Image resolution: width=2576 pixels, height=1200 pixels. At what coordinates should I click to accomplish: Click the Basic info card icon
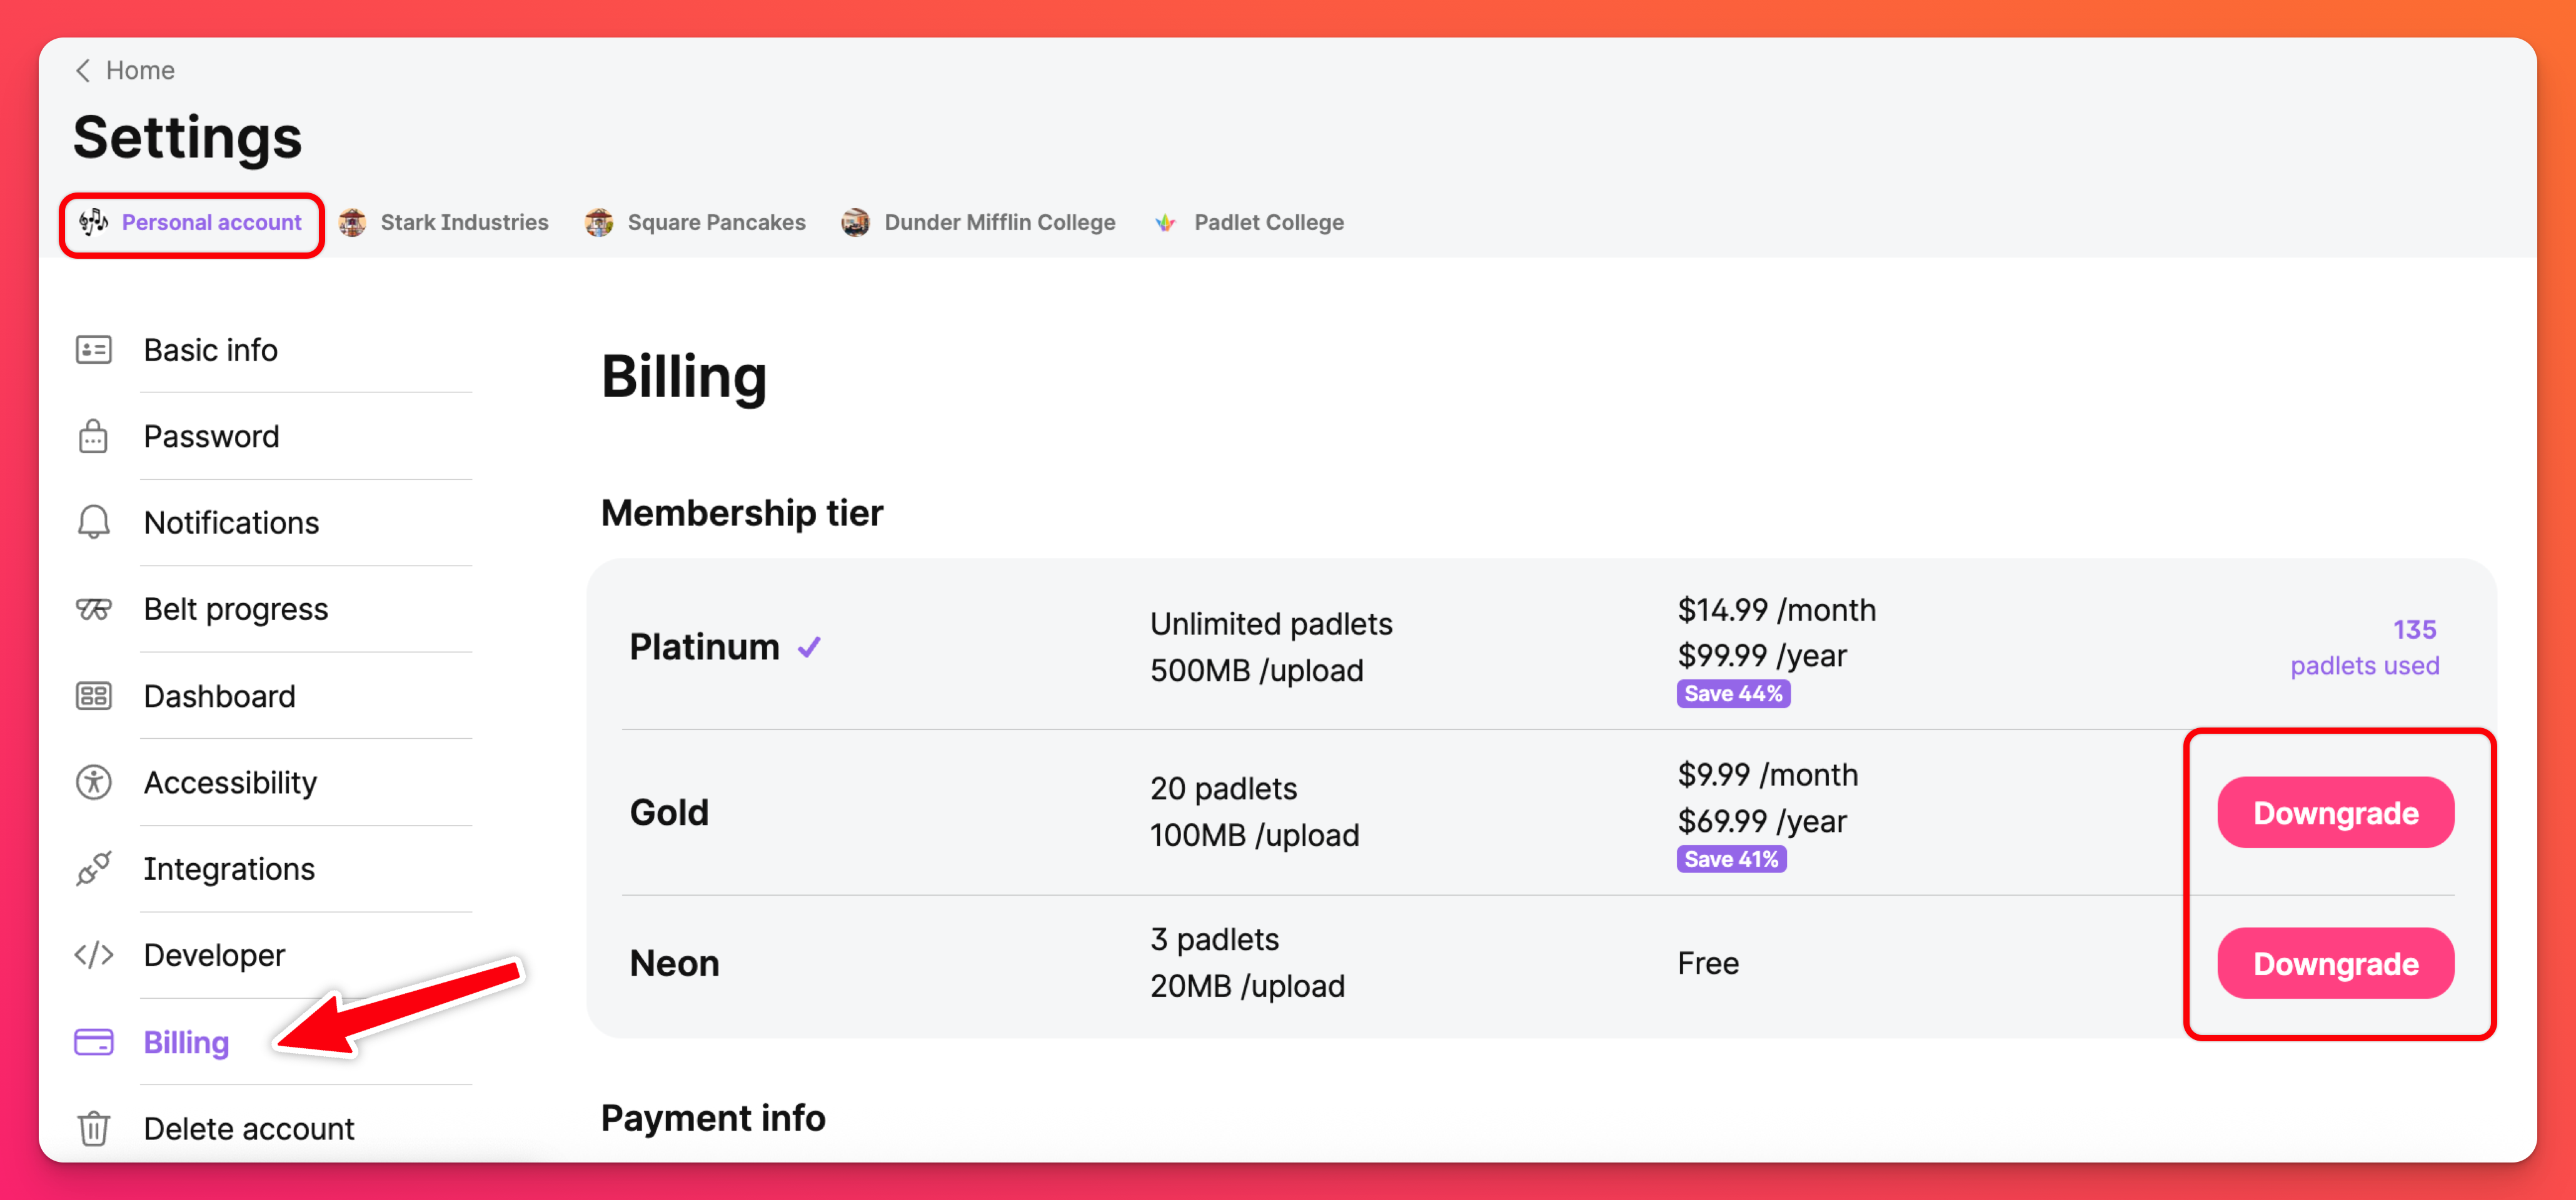tap(93, 350)
